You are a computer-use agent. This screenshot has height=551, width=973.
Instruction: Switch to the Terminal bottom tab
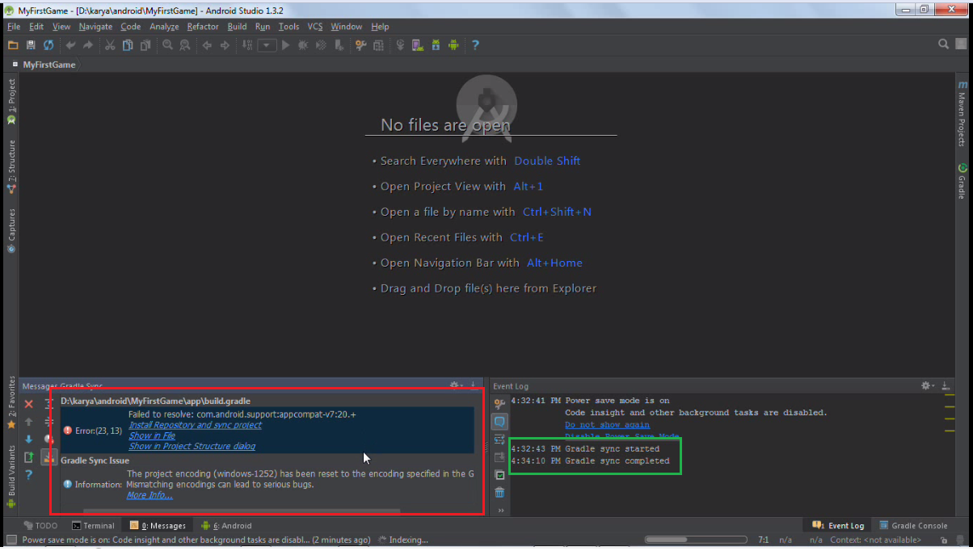93,526
